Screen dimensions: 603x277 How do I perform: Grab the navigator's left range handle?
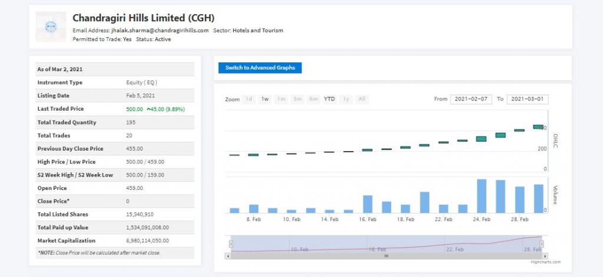pos(231,243)
